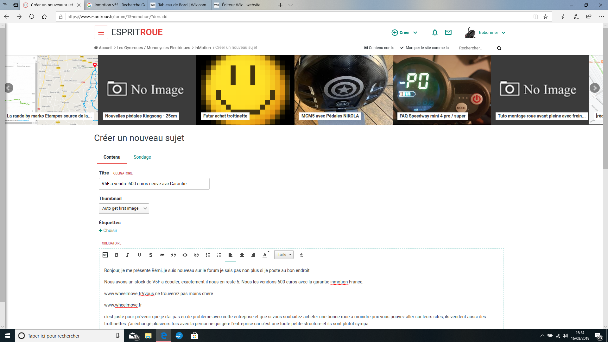
Task: Go to Accueil breadcrumb
Action: point(103,48)
